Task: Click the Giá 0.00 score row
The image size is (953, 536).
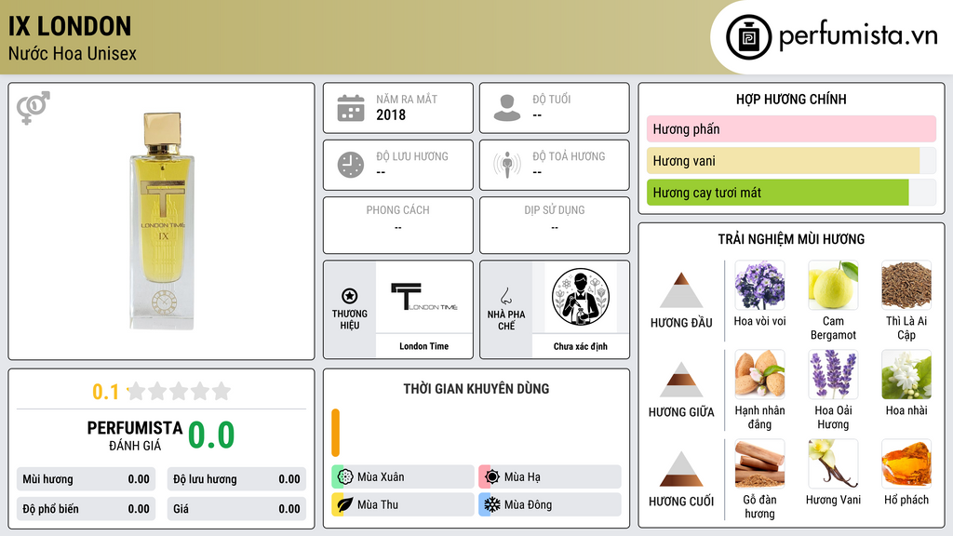Action: [x=236, y=509]
